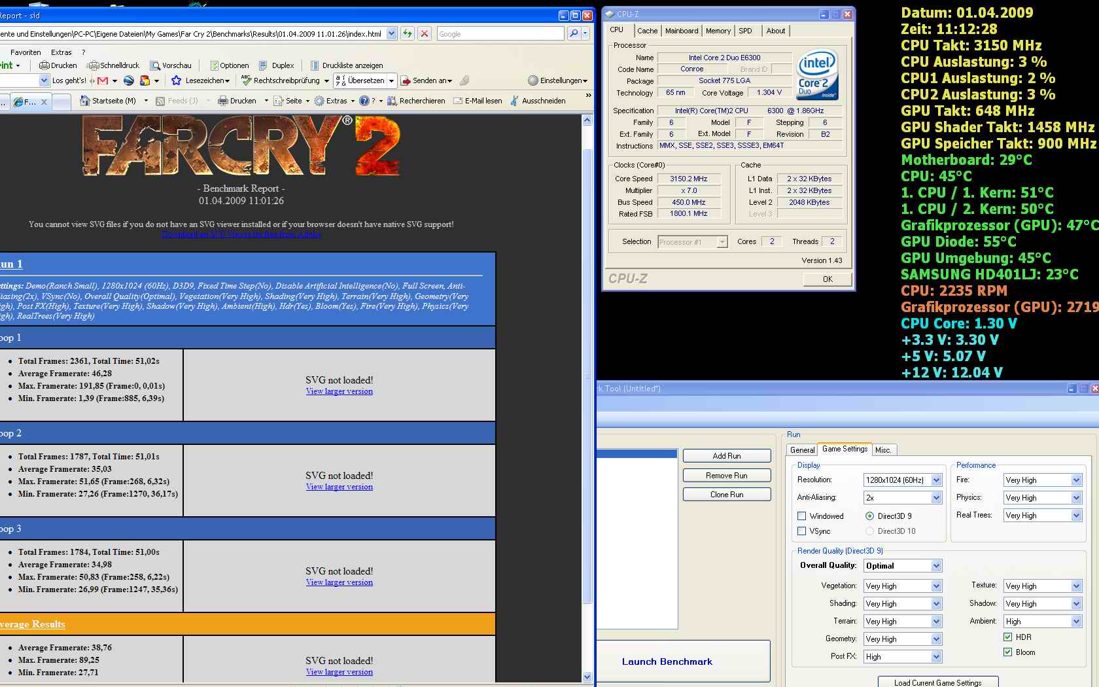Click Load Current Game Settings button
This screenshot has height=687, width=1099.
point(938,682)
